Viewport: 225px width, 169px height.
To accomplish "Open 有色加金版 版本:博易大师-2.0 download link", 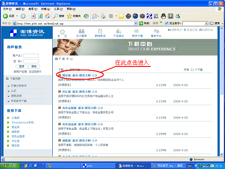I will click(x=82, y=124).
